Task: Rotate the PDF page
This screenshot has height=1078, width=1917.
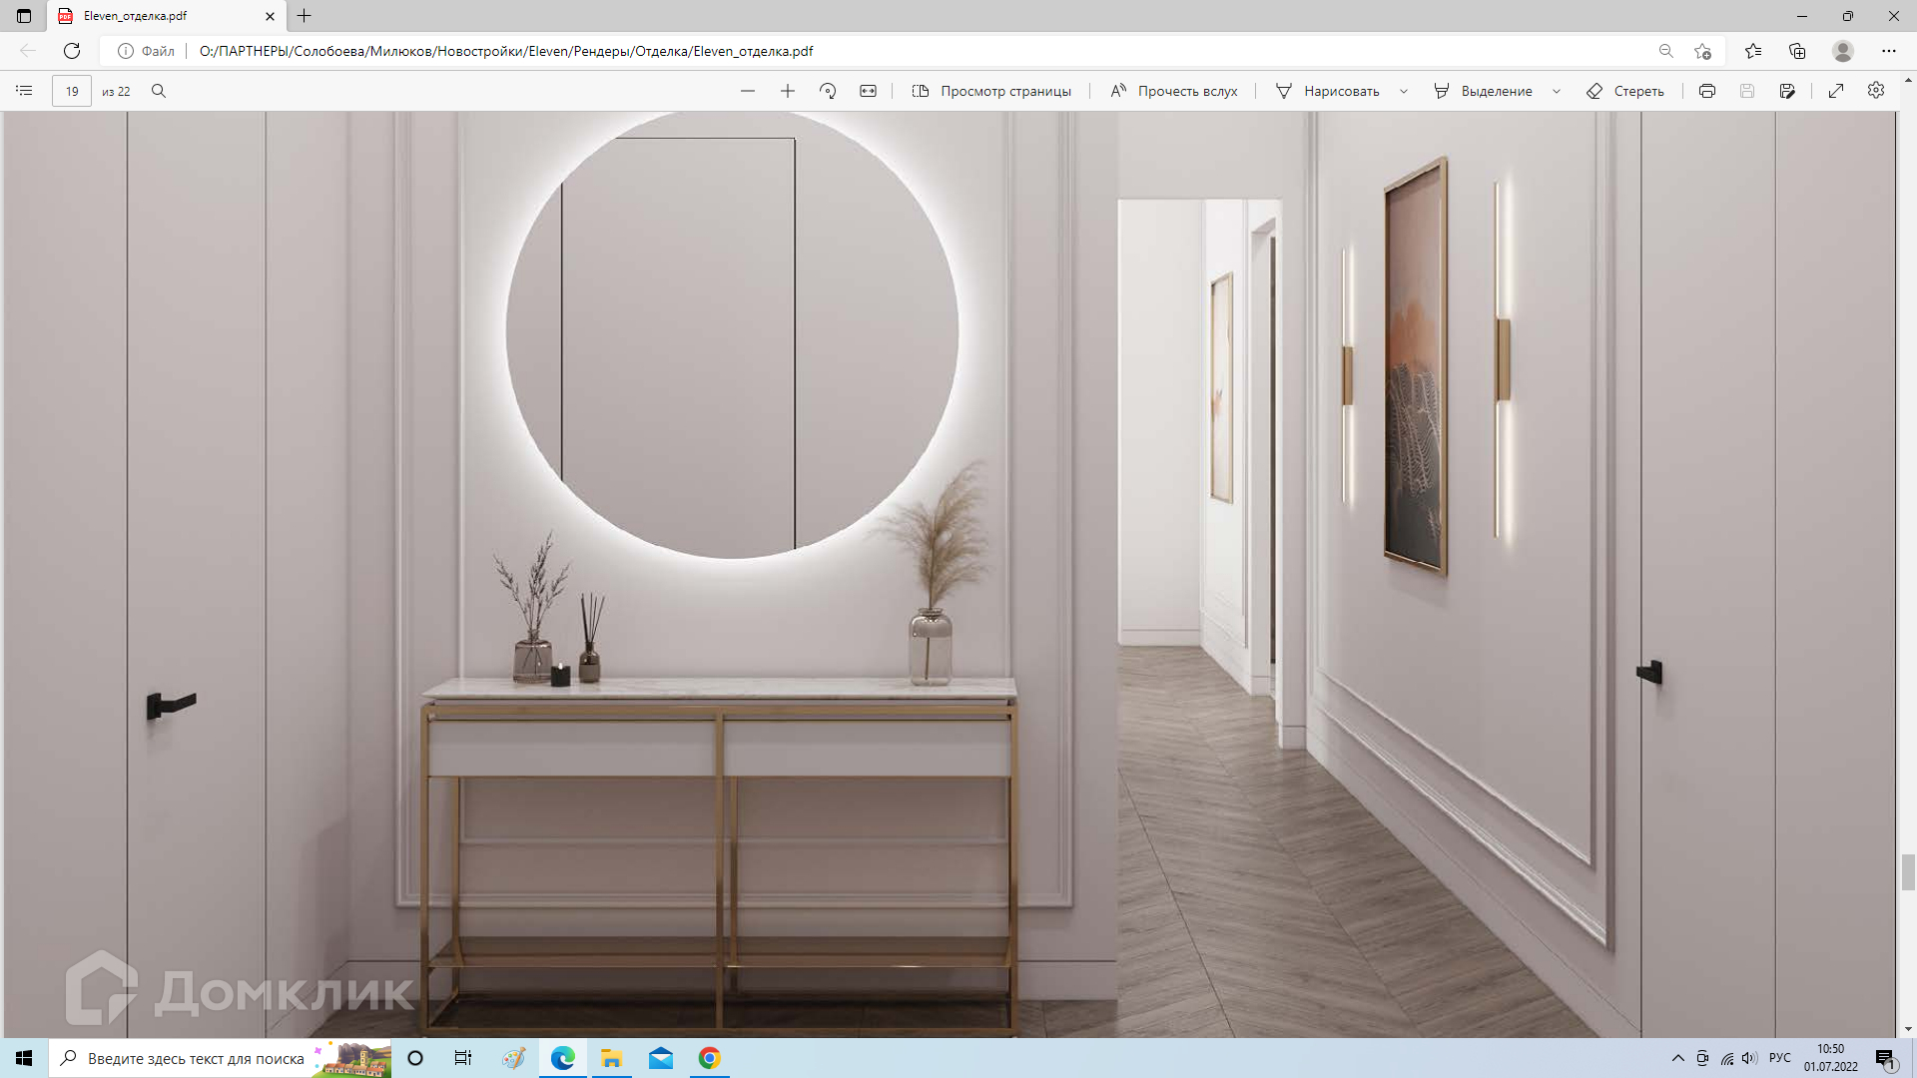Action: [x=828, y=91]
